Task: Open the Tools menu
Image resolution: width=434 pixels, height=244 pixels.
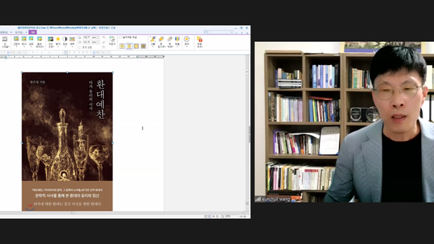Action: 19,33
